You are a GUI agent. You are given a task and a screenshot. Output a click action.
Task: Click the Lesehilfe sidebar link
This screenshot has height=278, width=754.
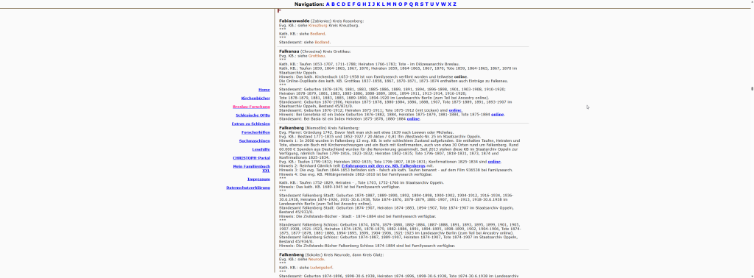pos(261,149)
